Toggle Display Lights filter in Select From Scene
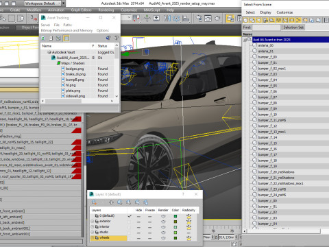 [259, 20]
